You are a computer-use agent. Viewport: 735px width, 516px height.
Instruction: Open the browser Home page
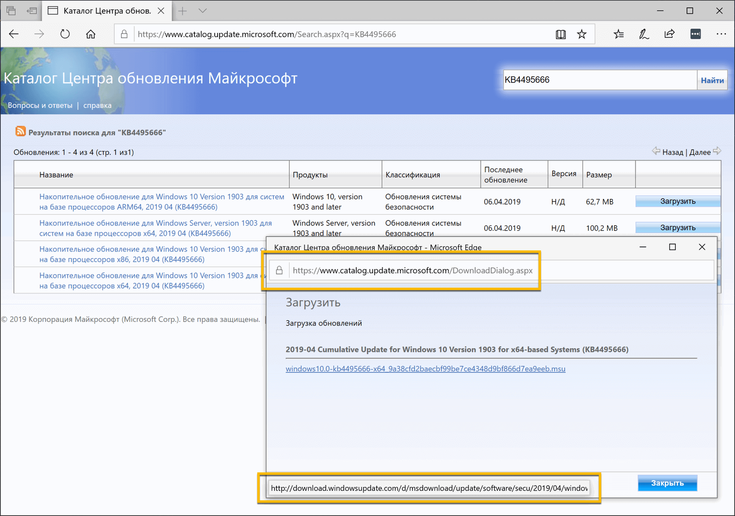point(90,34)
